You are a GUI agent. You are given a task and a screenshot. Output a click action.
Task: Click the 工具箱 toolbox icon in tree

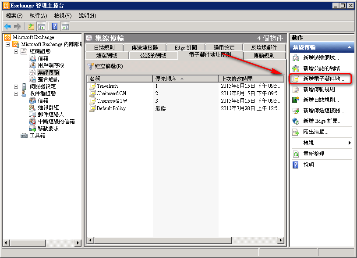coord(24,136)
